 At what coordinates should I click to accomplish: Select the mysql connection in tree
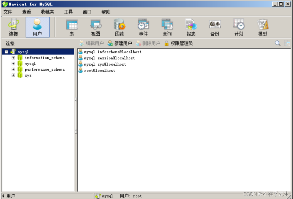tap(23, 52)
